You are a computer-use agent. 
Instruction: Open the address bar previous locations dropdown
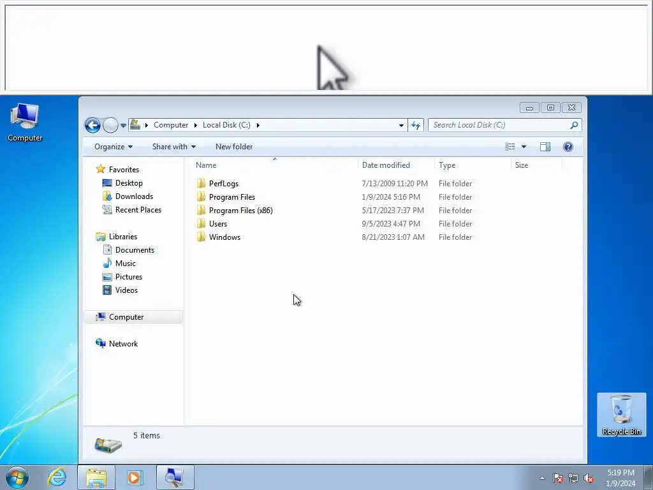tap(401, 125)
